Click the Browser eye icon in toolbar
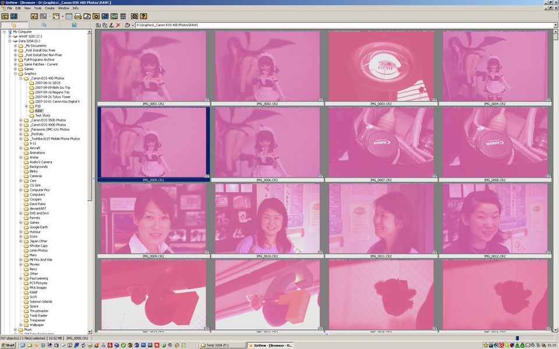The width and height of the screenshot is (559, 349). click(5, 16)
